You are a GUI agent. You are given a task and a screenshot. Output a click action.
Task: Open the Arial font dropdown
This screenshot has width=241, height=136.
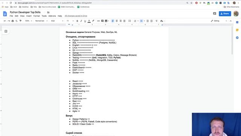coord(57,21)
